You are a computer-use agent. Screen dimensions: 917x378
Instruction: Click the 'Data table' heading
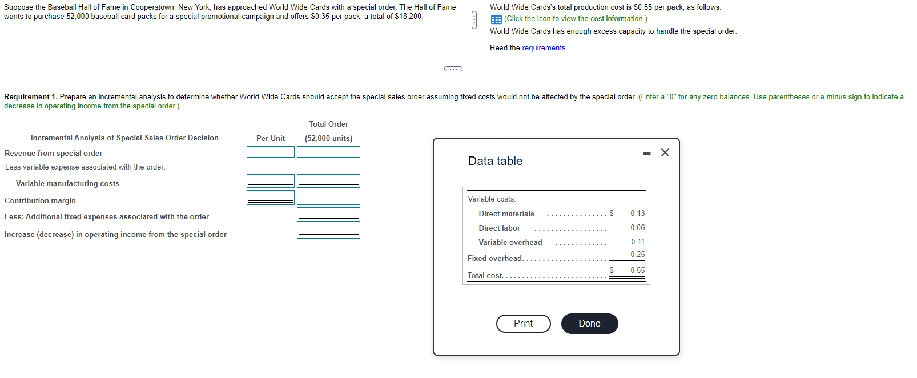496,162
